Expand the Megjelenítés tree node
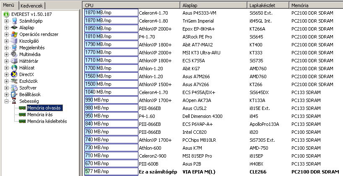Viewport: 343px width, 176px height. [6, 48]
